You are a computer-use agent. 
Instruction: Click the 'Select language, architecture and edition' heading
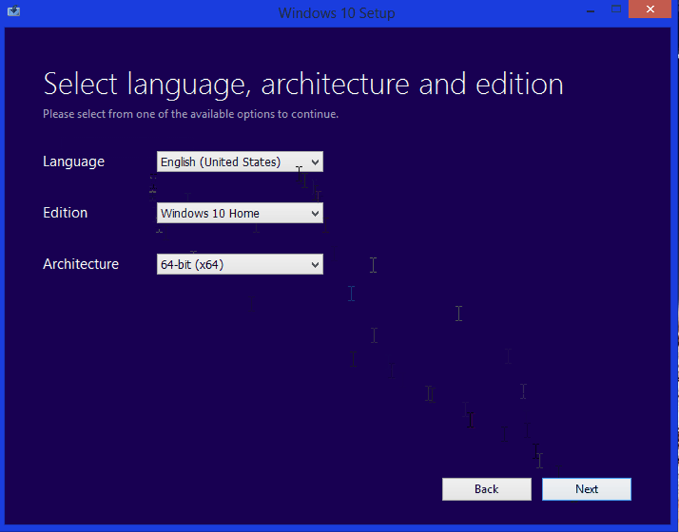(303, 84)
